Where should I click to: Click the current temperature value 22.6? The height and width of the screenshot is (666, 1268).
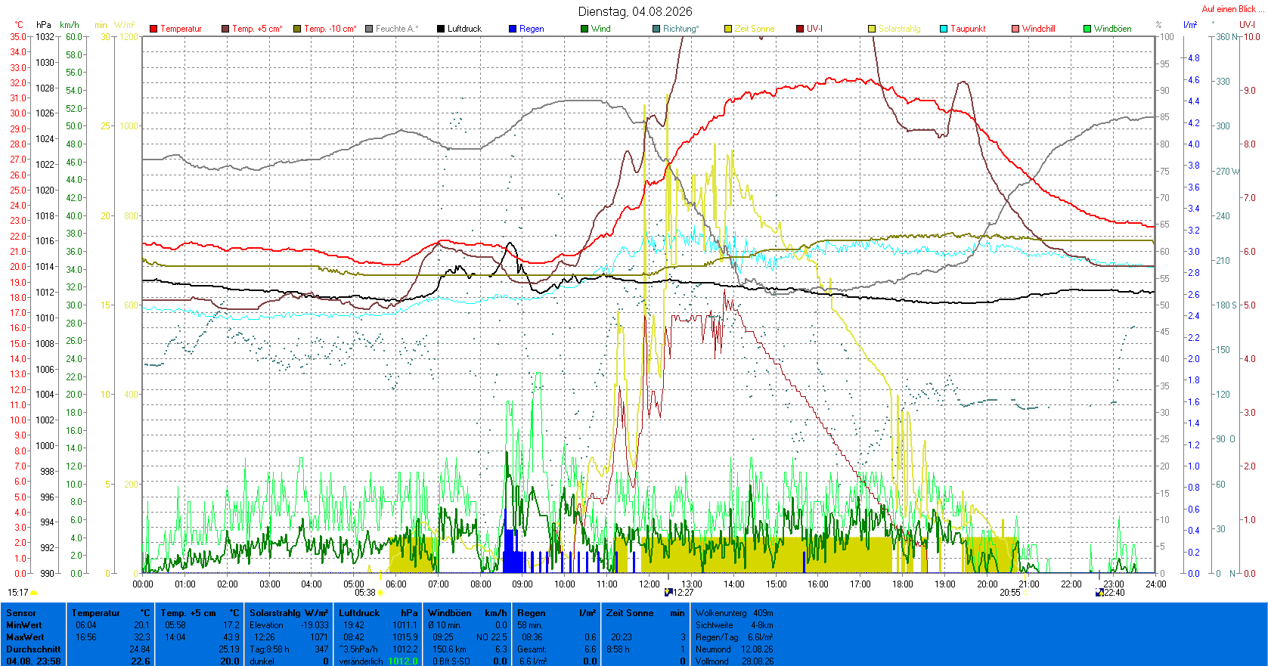(141, 661)
